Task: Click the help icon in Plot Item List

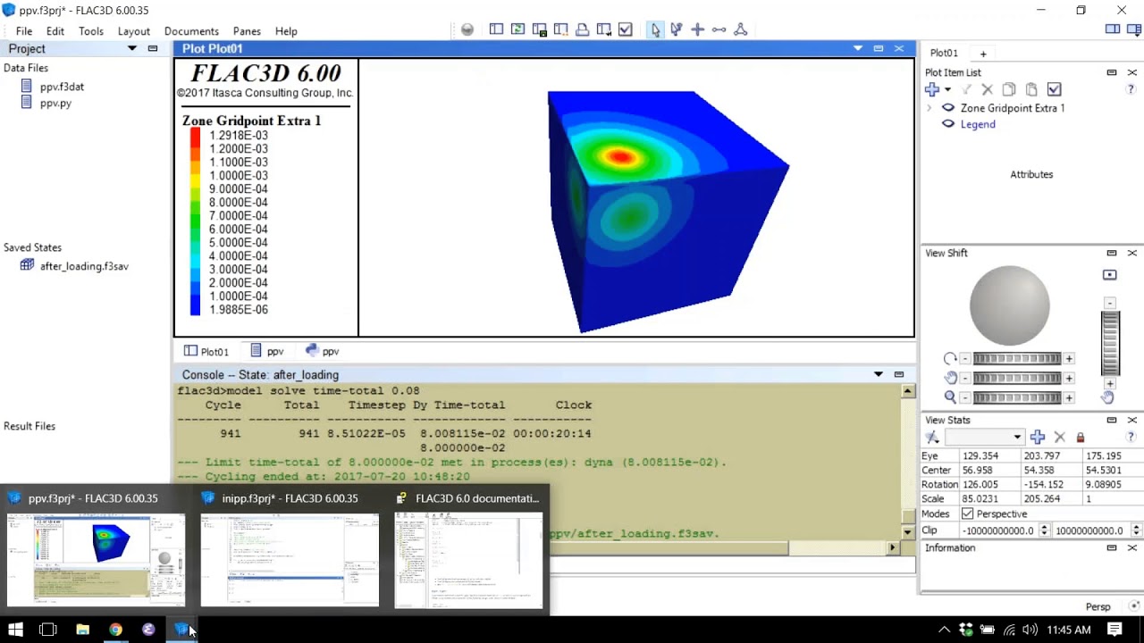Action: point(1131,89)
